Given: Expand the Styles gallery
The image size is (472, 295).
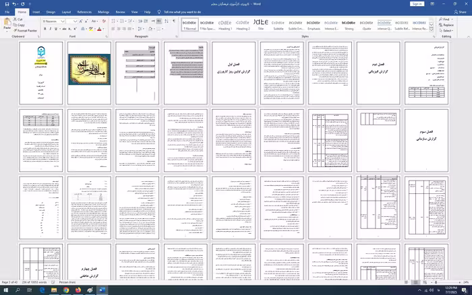Looking at the screenshot, I should [432, 30].
